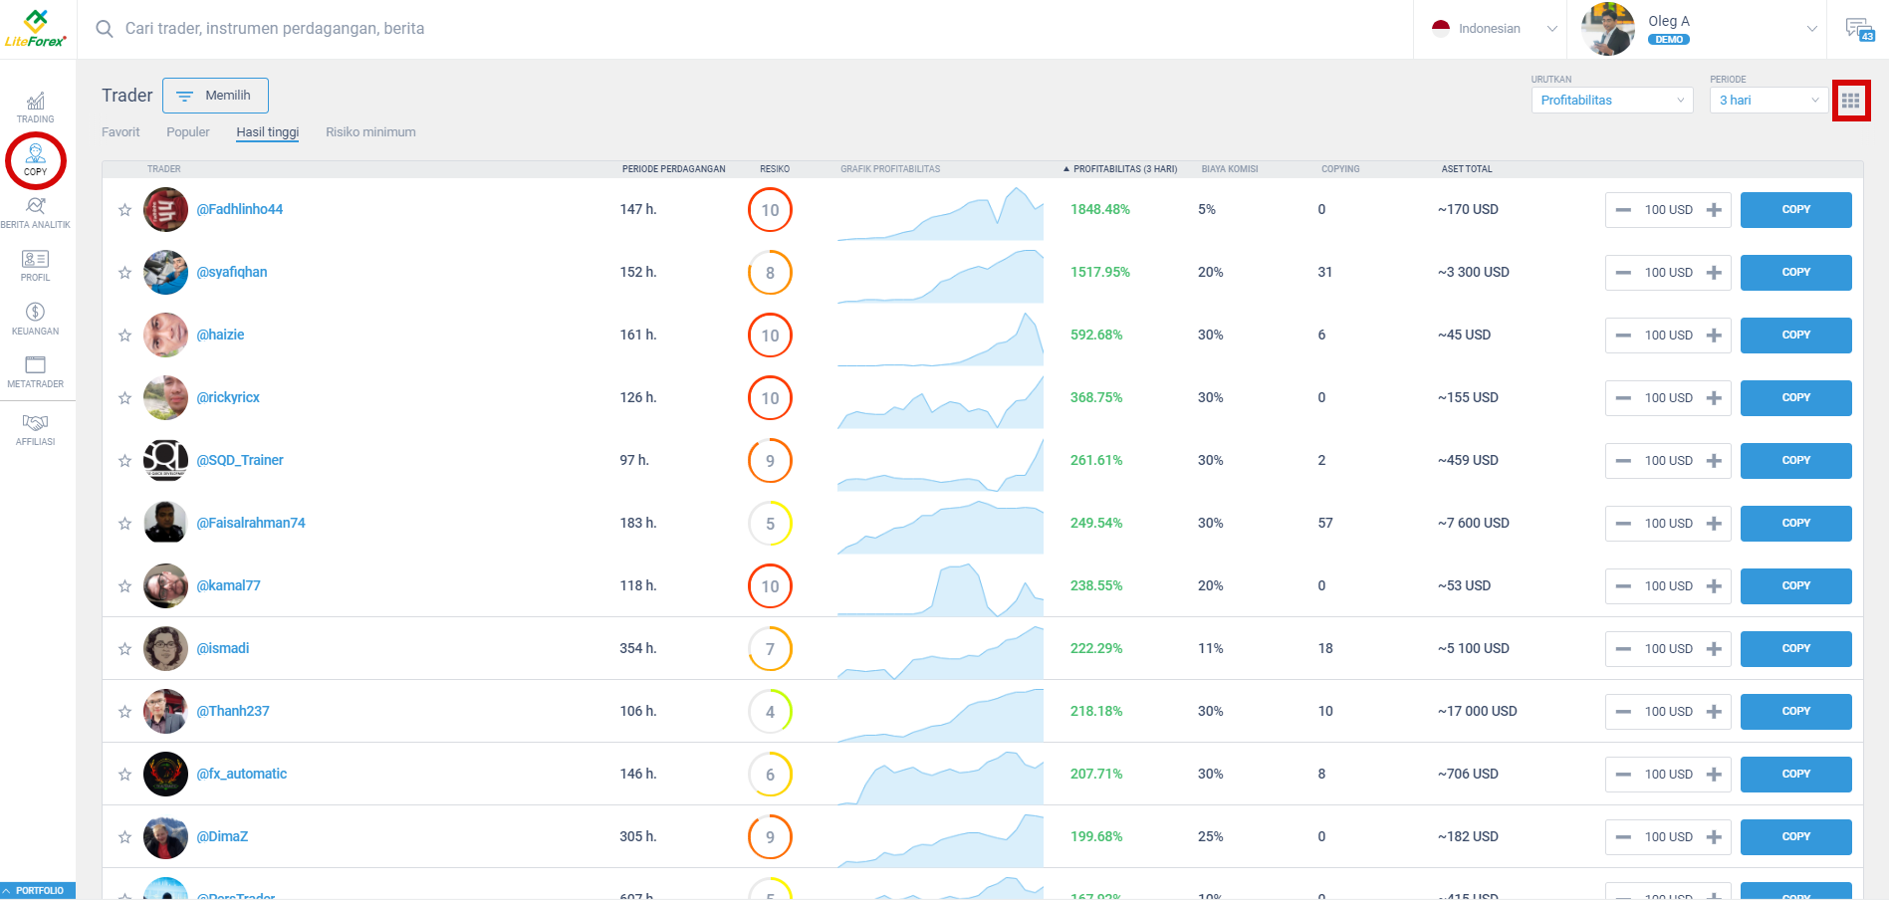Open the 3 hari period dropdown
The width and height of the screenshot is (1889, 901).
coord(1767,100)
